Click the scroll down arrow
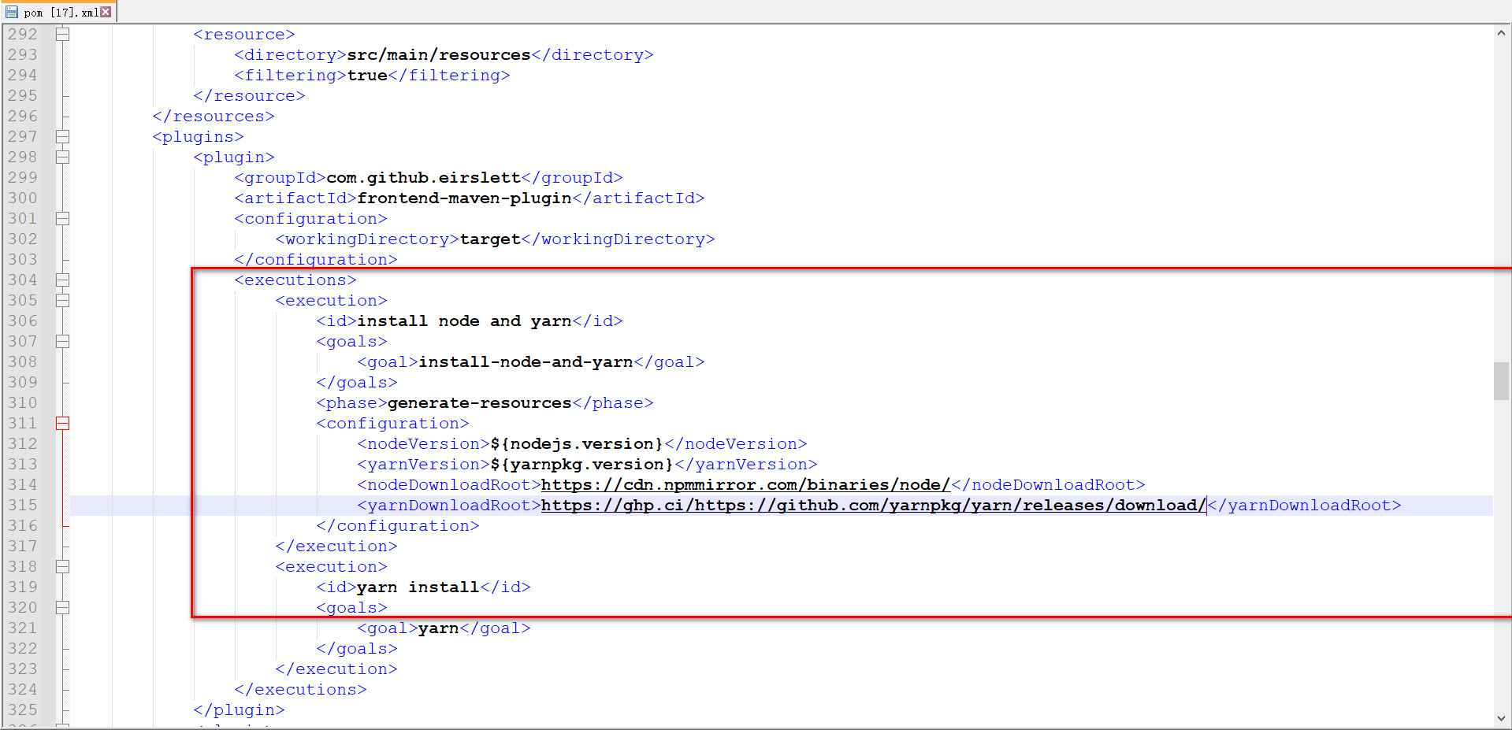The width and height of the screenshot is (1512, 730). coord(1502,718)
